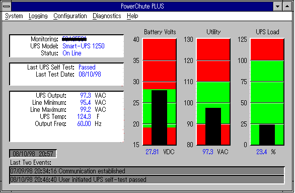
Task: Click the date and time display box
Action: click(x=33, y=154)
